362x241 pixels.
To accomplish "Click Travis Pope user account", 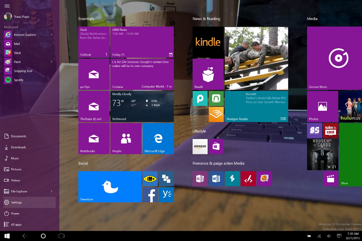I will click(x=16, y=17).
